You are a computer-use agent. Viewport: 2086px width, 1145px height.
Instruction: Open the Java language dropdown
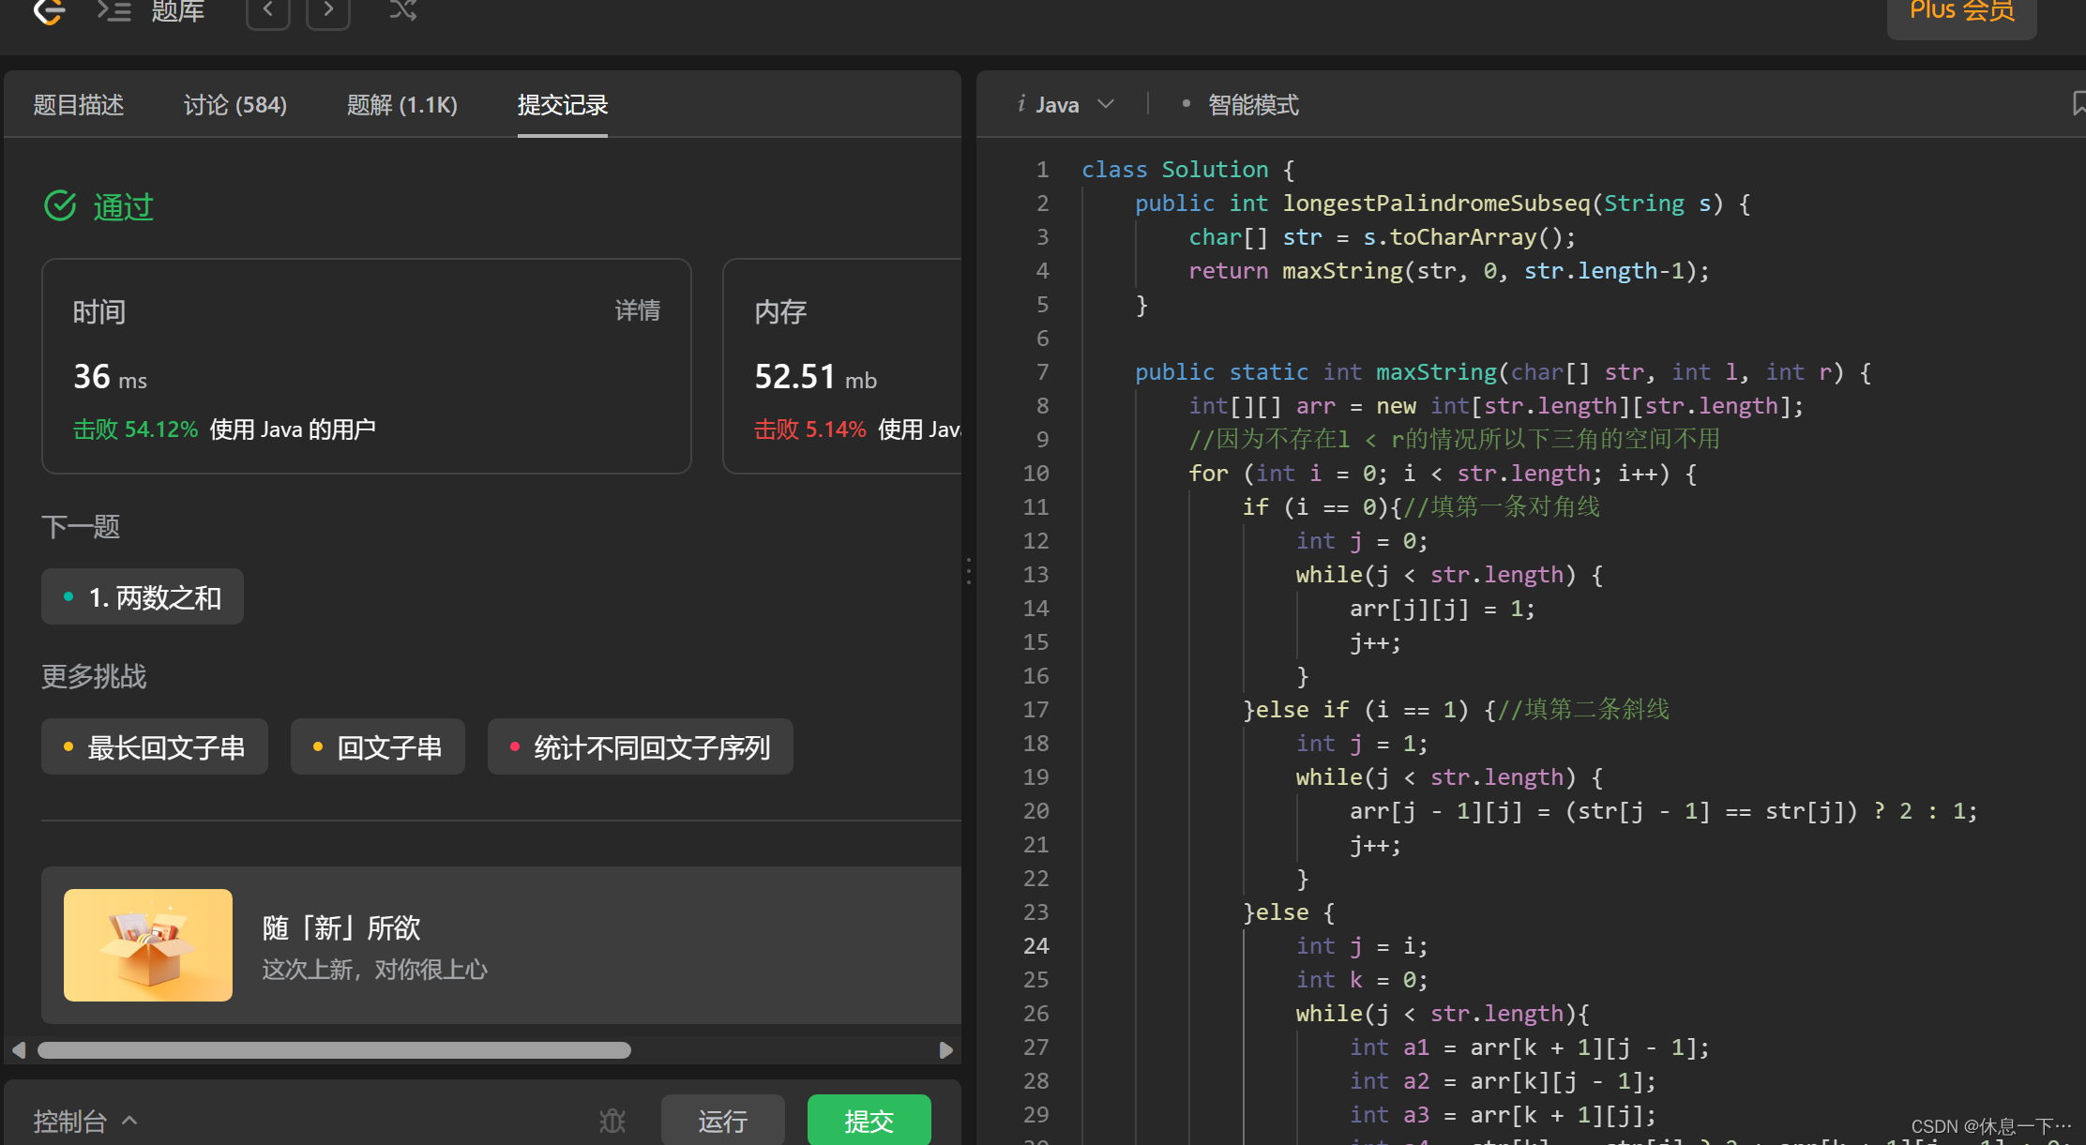coord(1066,105)
